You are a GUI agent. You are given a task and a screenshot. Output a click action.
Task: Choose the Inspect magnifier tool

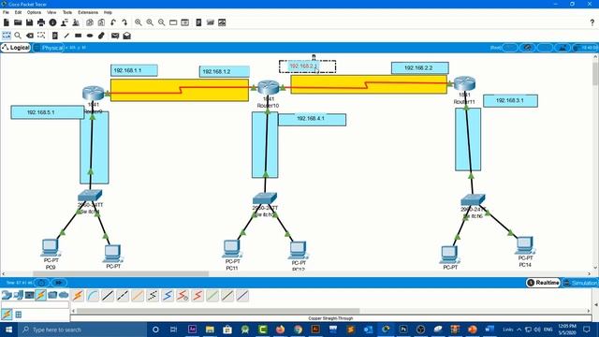point(18,36)
